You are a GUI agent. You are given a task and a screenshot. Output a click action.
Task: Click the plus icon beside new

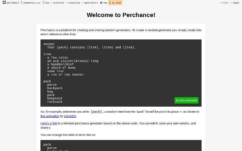pos(101,3)
